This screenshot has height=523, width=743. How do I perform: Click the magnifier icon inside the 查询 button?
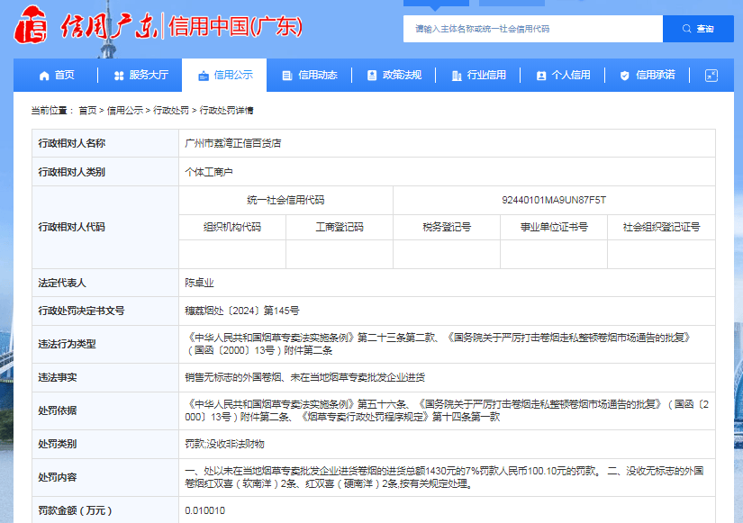686,28
